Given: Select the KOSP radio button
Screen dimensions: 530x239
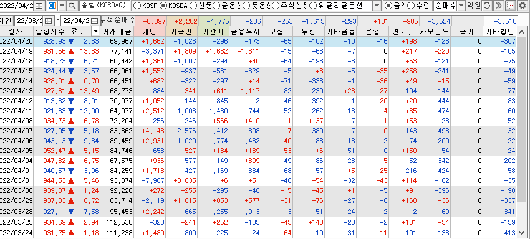Looking at the screenshot, I should click(x=137, y=6).
